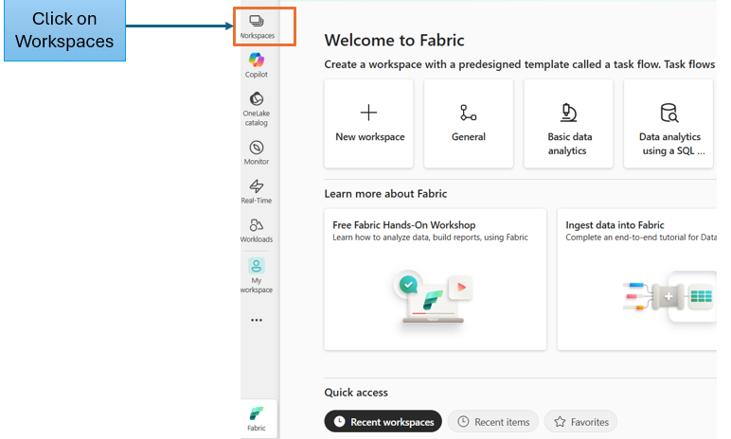Click the 'Welcome to Fabric' heading
The image size is (731, 439).
tap(395, 40)
